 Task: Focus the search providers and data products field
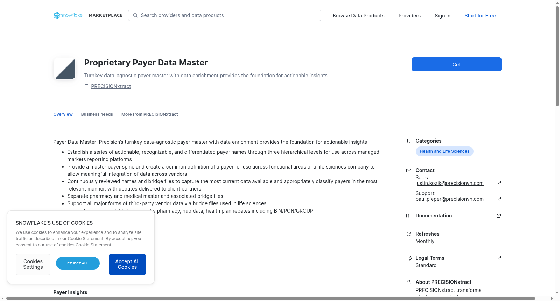point(225,15)
